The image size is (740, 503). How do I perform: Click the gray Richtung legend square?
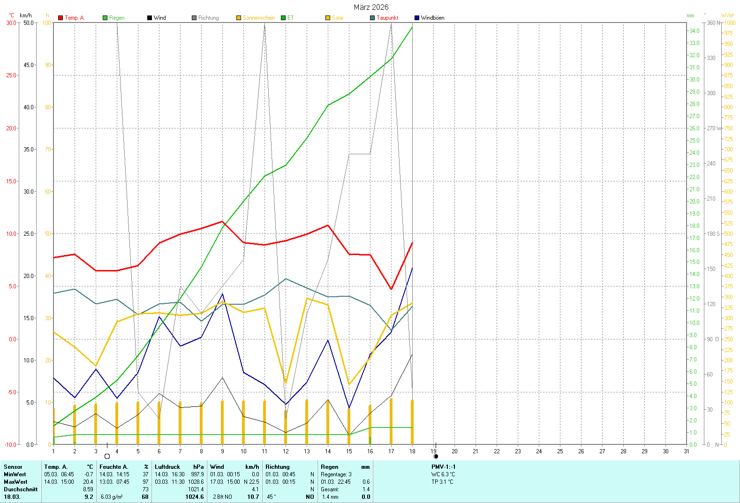pyautogui.click(x=194, y=18)
